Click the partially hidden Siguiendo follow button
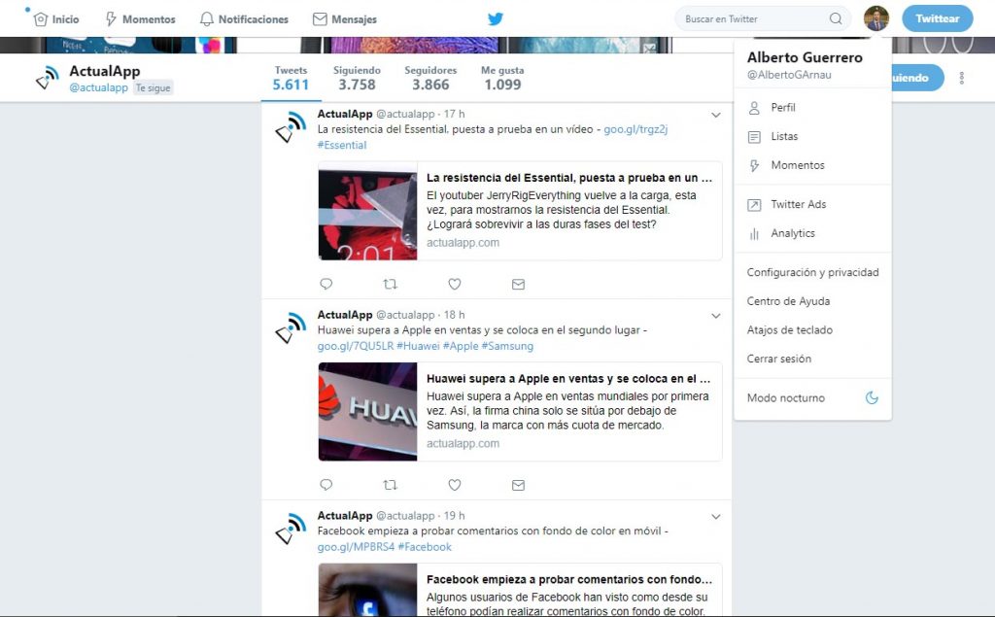This screenshot has width=995, height=617. (x=917, y=78)
